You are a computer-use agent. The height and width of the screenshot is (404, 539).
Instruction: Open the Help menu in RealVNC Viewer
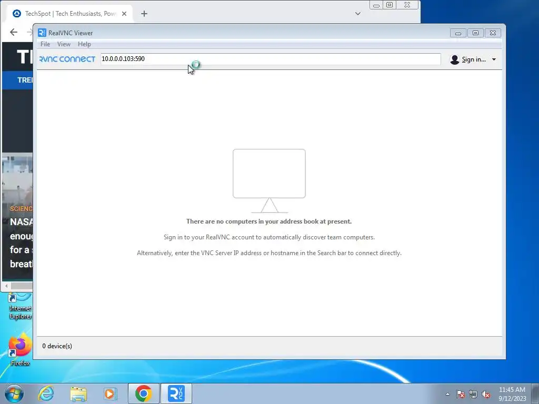tap(84, 44)
